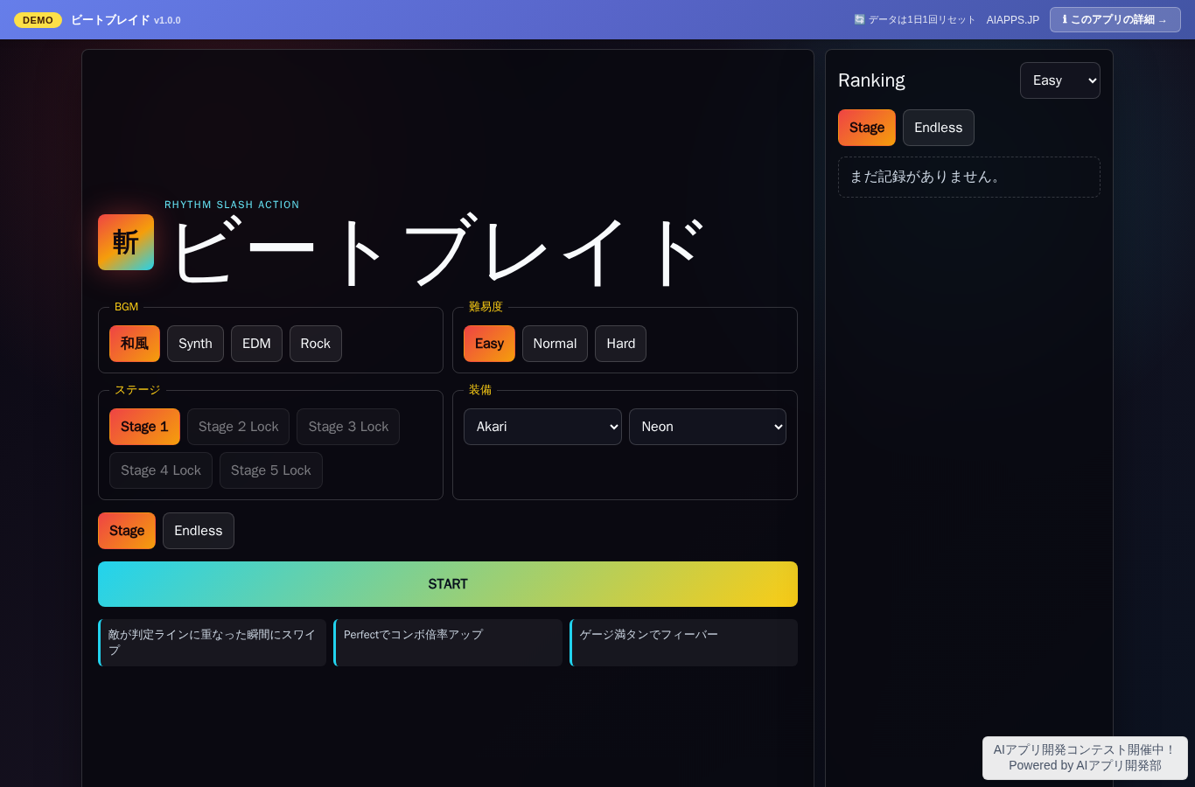
Task: Select Endless game mode above START
Action: (x=199, y=531)
